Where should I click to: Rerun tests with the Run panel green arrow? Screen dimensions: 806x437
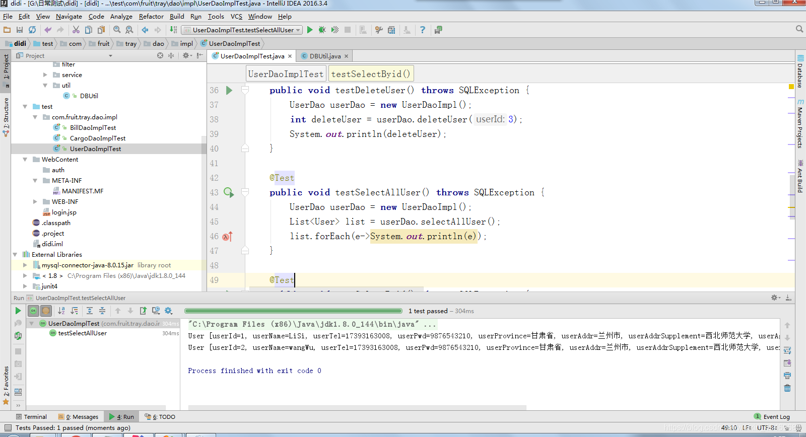[x=18, y=311]
